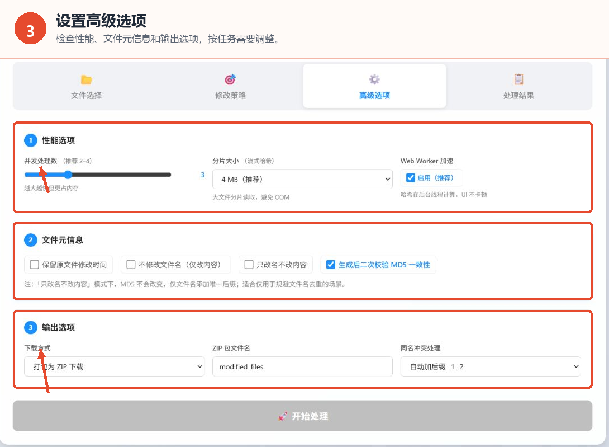Enable 保留原文件修改时间 checkbox

point(34,265)
